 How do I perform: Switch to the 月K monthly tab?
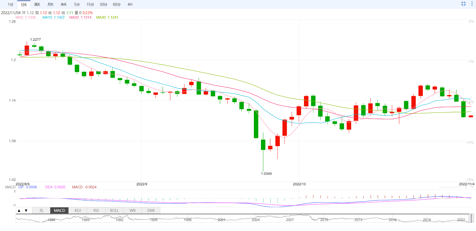tap(50, 4)
